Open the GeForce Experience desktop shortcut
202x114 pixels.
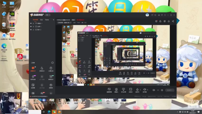coord(12,16)
